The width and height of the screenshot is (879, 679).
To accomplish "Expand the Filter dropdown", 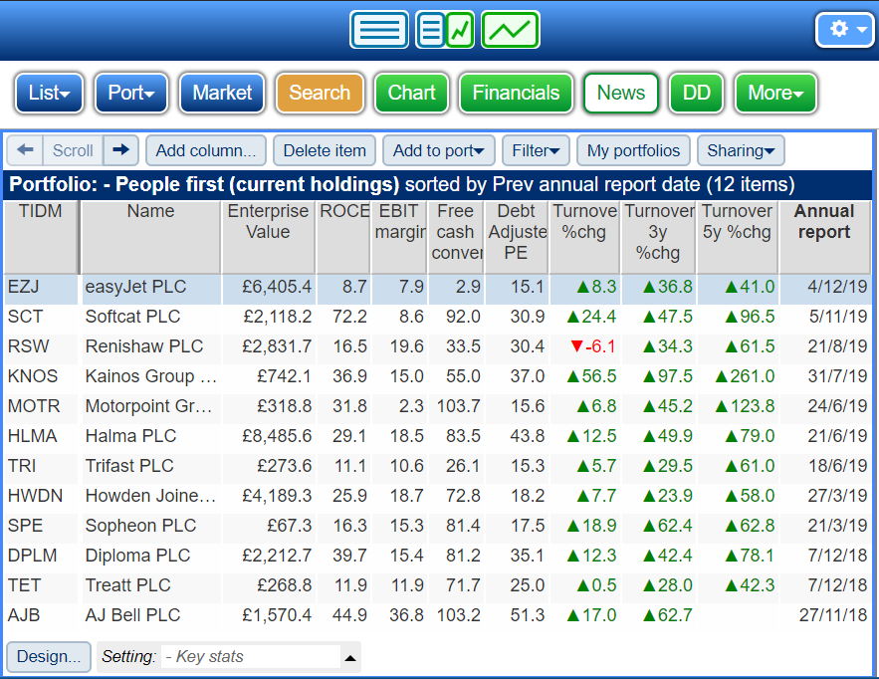I will (x=536, y=150).
